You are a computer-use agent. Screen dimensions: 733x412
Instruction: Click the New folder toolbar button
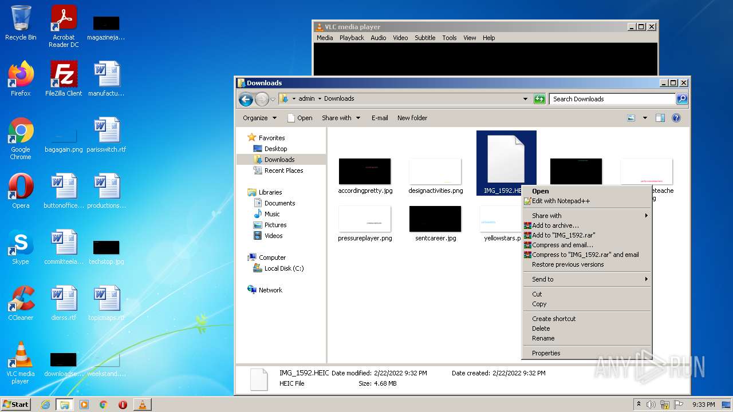(412, 118)
